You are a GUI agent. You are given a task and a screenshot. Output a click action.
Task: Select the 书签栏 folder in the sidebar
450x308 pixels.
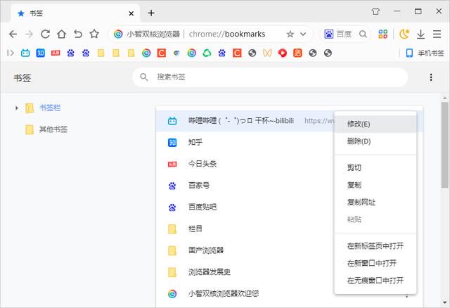pyautogui.click(x=43, y=108)
